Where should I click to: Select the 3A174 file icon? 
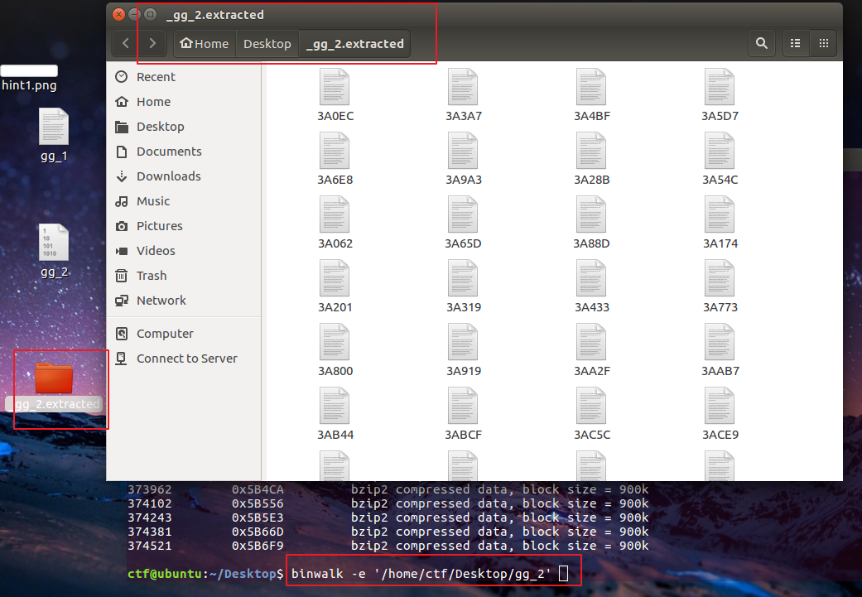coord(720,214)
